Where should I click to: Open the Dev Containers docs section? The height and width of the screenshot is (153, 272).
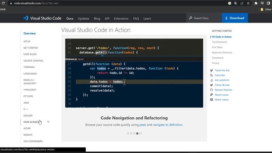point(33,141)
